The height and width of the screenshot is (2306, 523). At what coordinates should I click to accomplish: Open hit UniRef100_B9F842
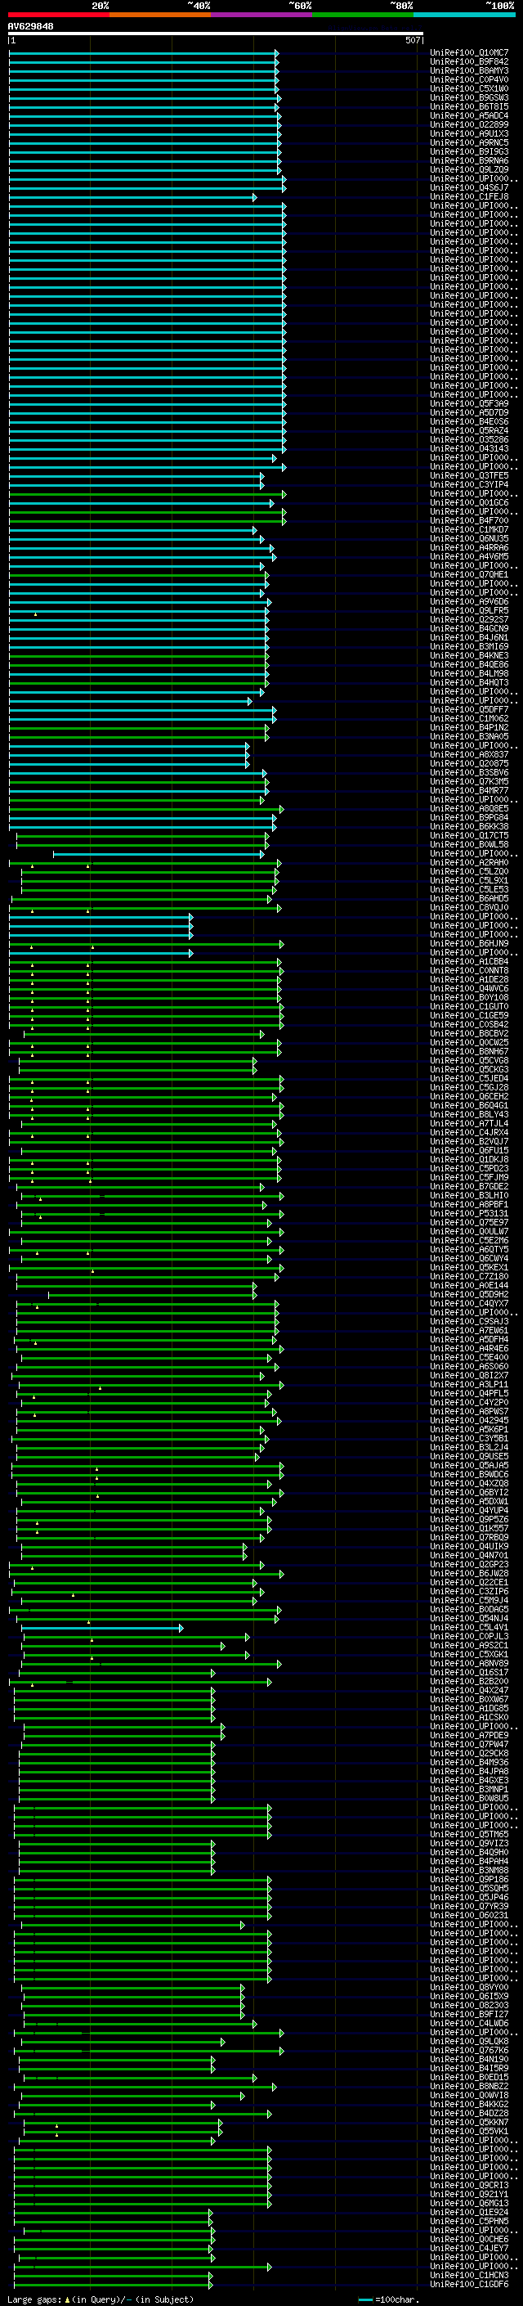coord(469,62)
